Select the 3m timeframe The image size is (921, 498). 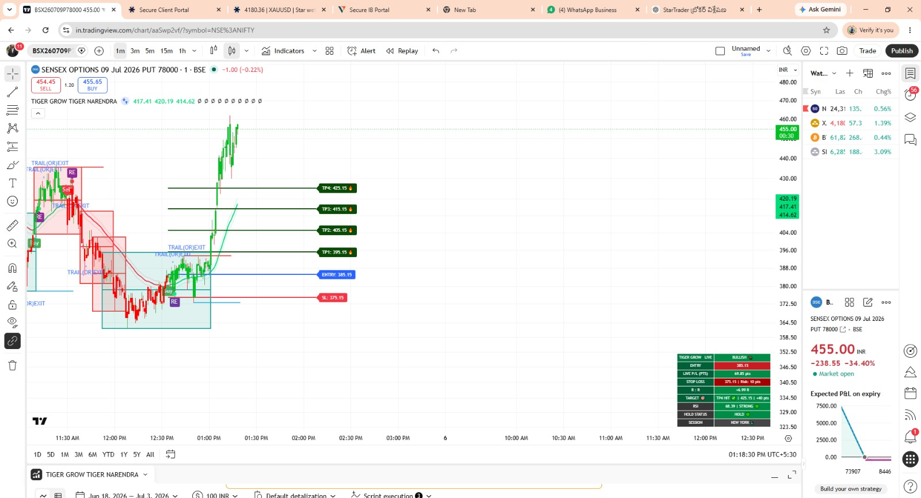pos(135,51)
